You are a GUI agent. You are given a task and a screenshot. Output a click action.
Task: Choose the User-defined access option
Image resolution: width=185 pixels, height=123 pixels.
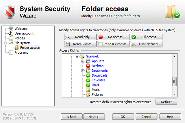click(146, 44)
